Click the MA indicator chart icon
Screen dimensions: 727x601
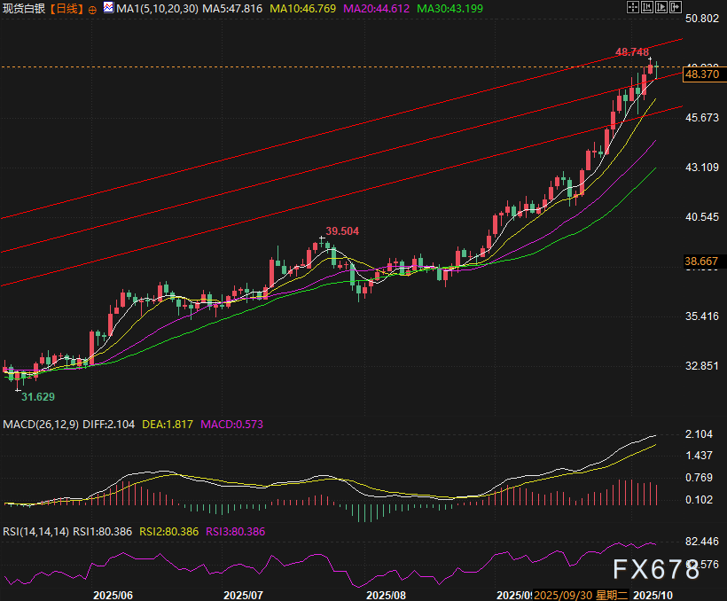[108, 7]
